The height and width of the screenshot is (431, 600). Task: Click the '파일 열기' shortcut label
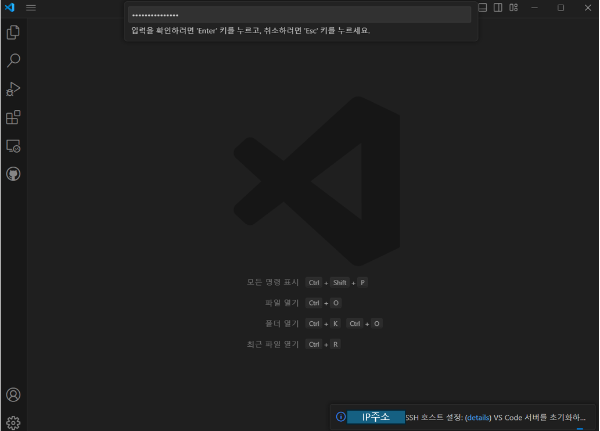[282, 303]
